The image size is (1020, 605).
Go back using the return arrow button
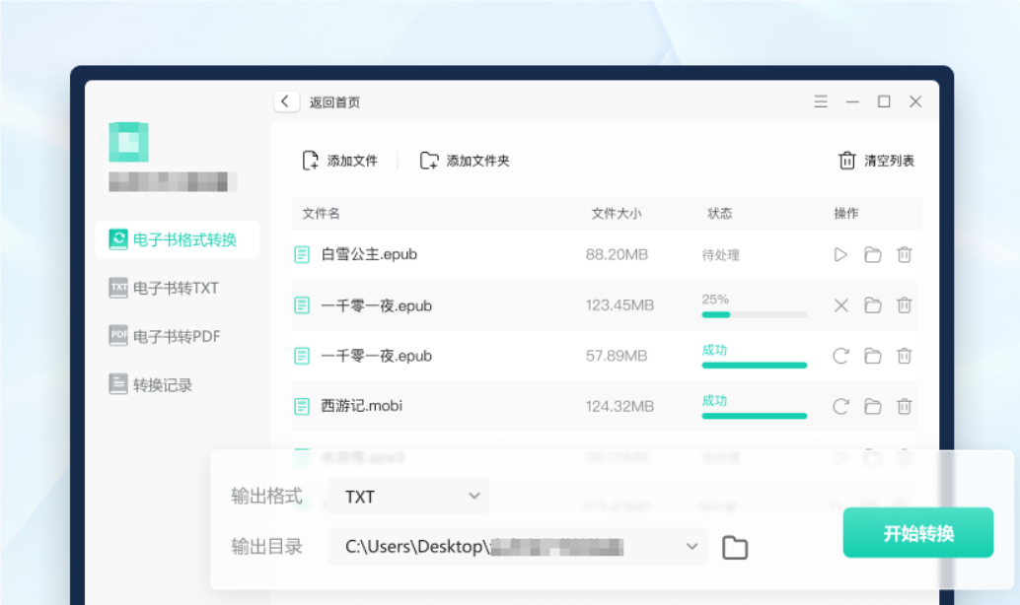(286, 101)
